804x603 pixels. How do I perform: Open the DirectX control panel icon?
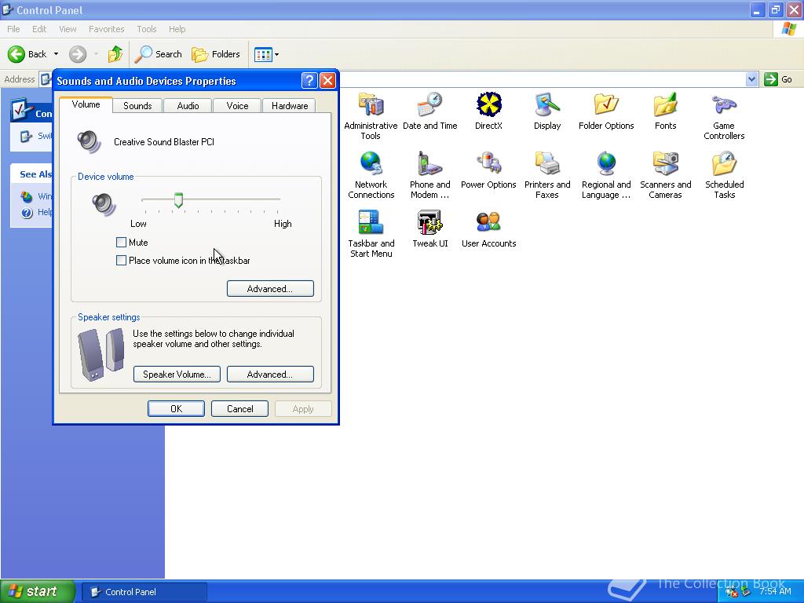488,111
